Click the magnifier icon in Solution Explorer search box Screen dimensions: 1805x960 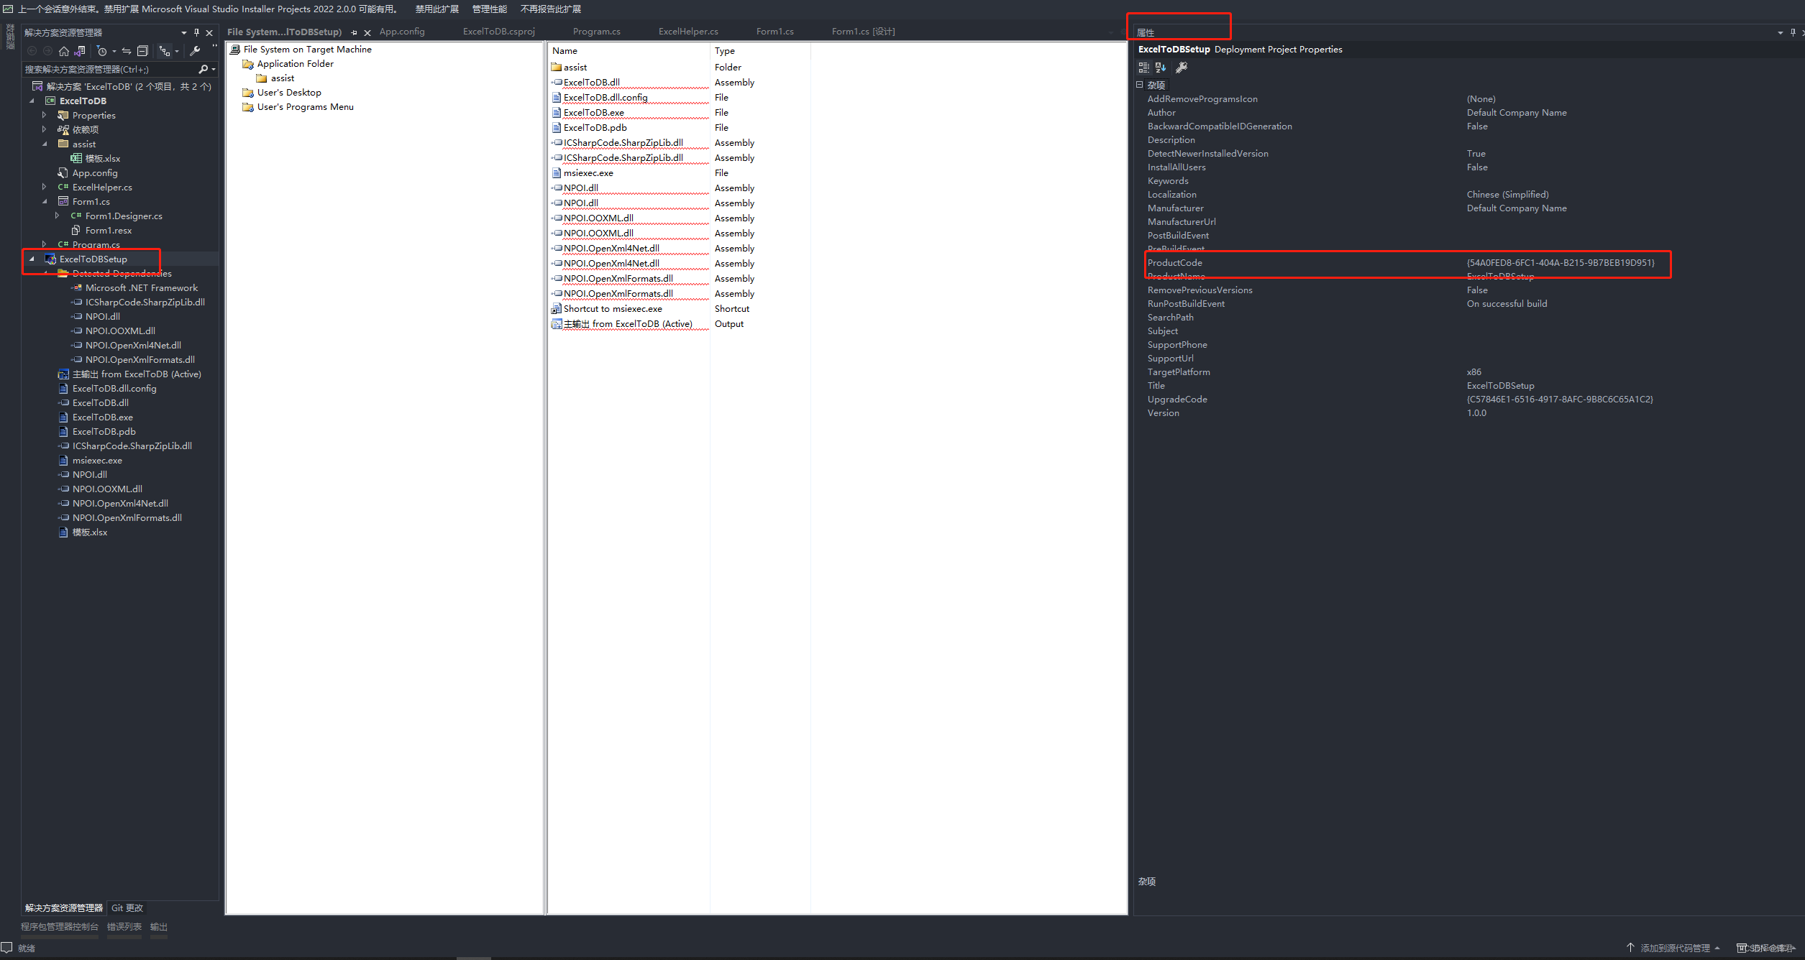tap(203, 69)
